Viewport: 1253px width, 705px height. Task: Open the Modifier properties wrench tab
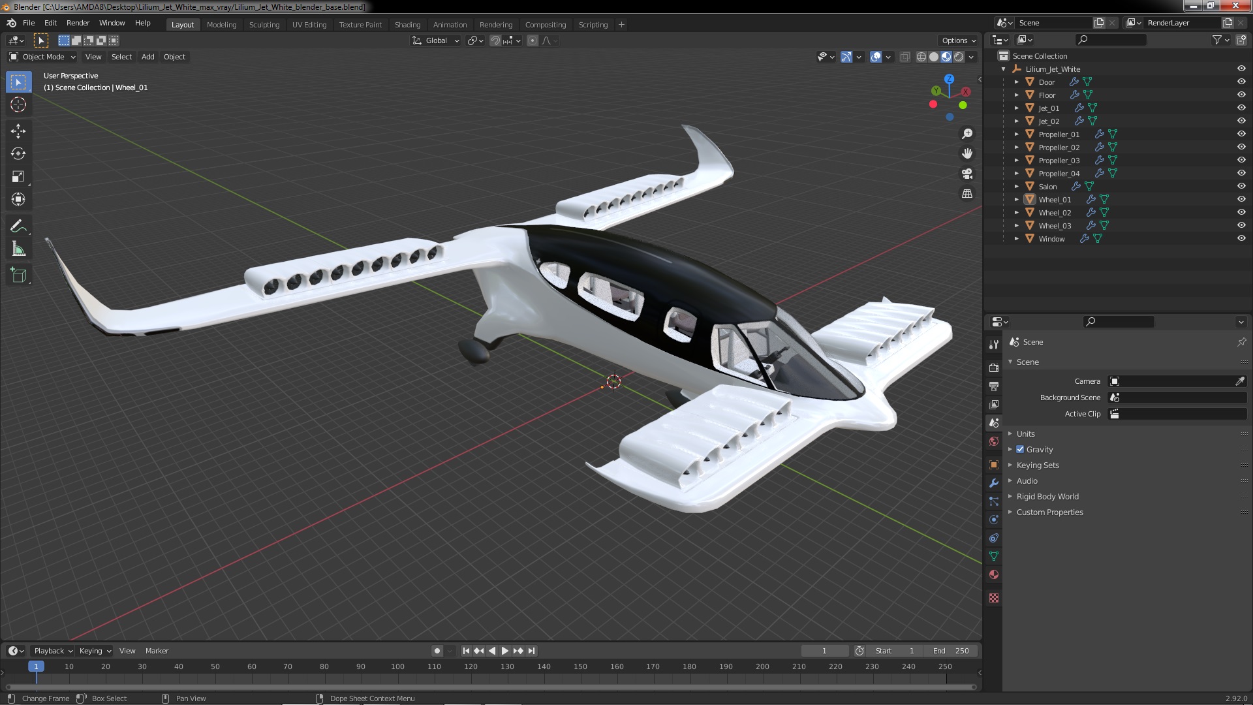(994, 483)
